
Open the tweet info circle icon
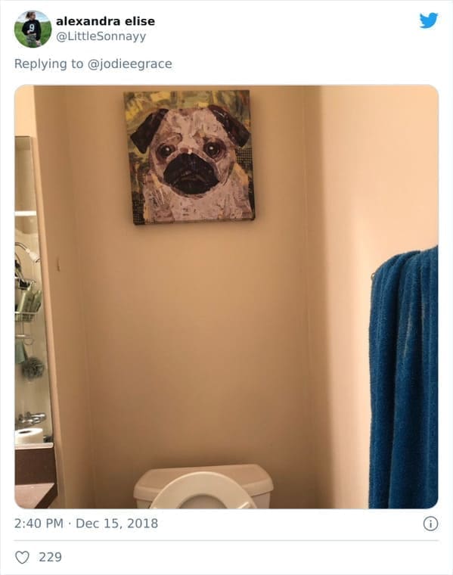click(430, 524)
